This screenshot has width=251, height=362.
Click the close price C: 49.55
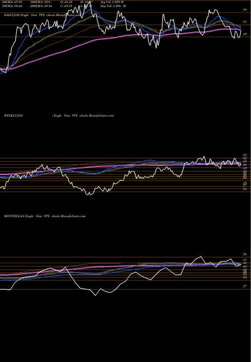(66, 6)
